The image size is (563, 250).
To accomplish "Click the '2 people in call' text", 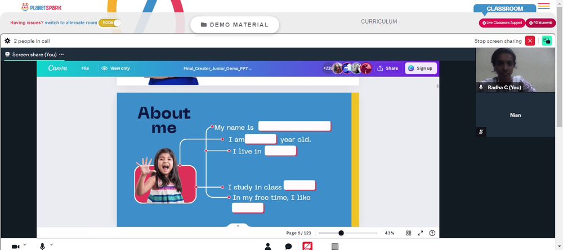I will 32,41.
